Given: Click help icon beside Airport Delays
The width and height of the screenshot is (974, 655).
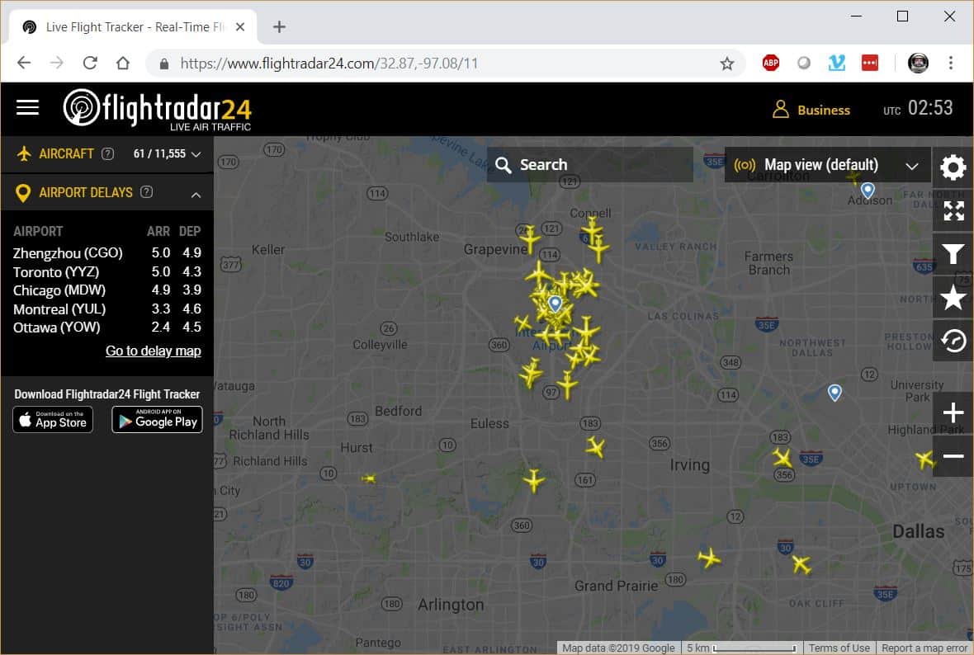Looking at the screenshot, I should click(x=147, y=192).
